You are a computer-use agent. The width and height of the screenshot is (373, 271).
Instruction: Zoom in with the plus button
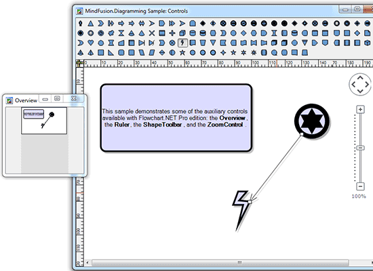coord(360,110)
